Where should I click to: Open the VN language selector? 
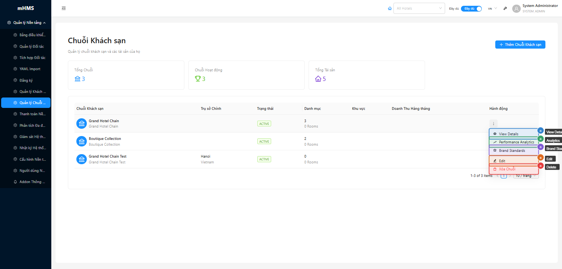(x=492, y=8)
